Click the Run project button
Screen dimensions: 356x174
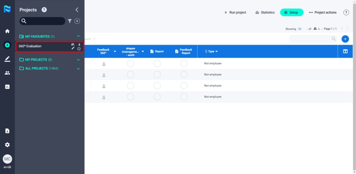pyautogui.click(x=235, y=12)
